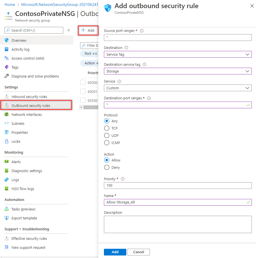Click the NSG flow logs icon
Viewport: 256px width, 258px height.
click(x=7, y=189)
